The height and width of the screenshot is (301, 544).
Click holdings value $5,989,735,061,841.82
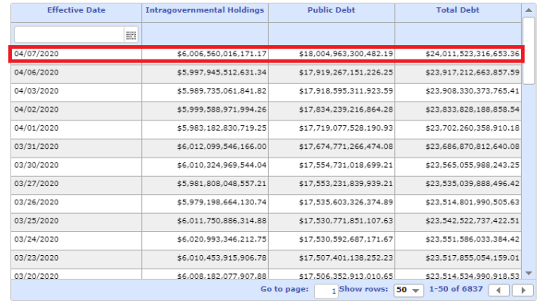coord(222,91)
